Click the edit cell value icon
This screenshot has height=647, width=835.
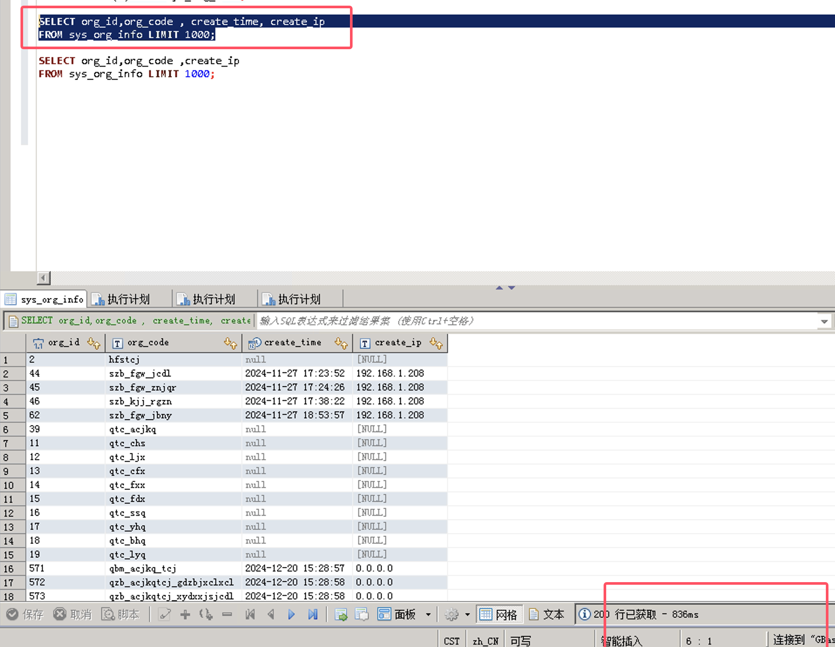pyautogui.click(x=164, y=614)
